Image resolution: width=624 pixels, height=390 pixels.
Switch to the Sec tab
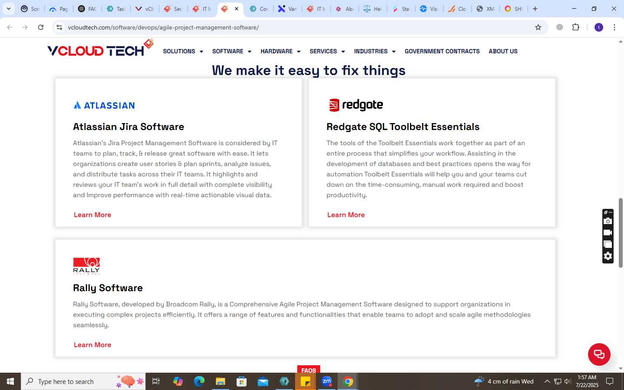(x=173, y=9)
